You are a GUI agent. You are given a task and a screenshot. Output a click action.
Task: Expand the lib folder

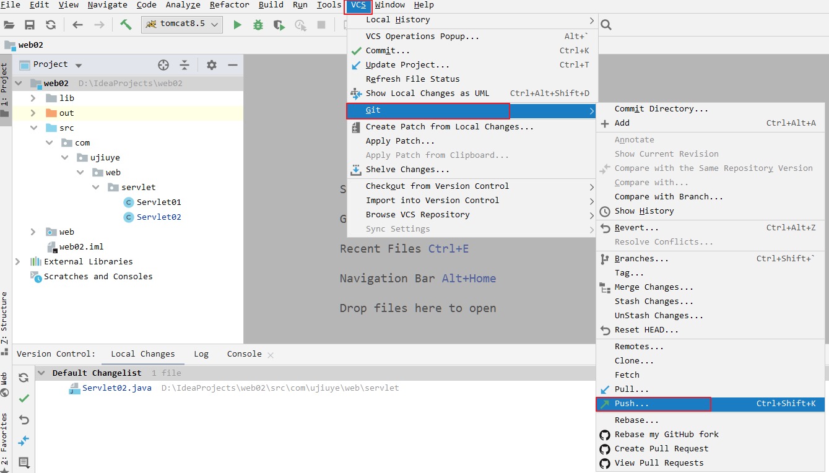click(33, 98)
